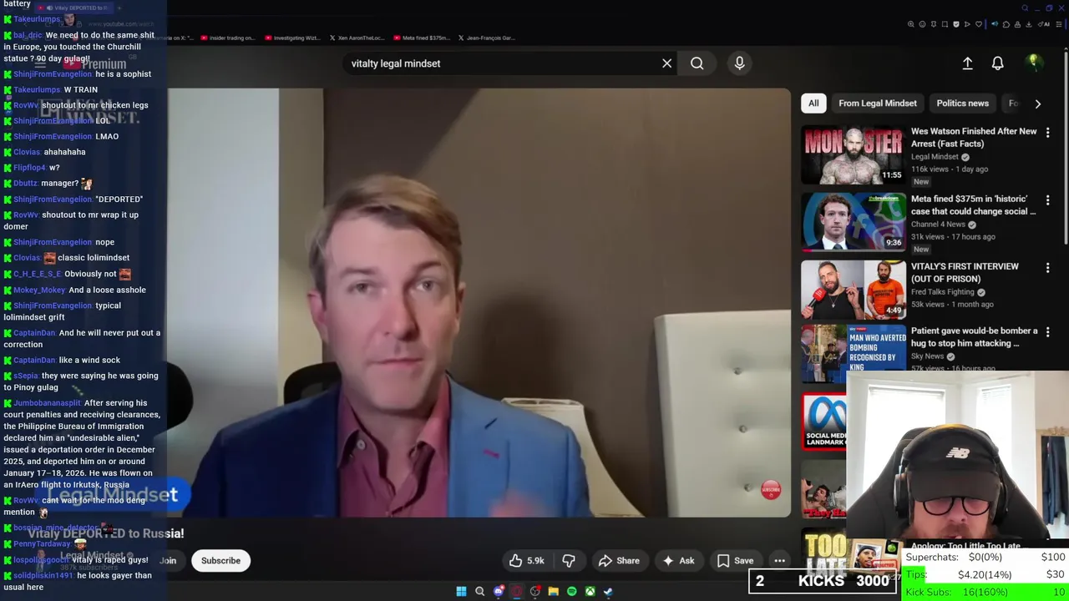Open the 'Fred Talks Fighting' channel link

(943, 292)
